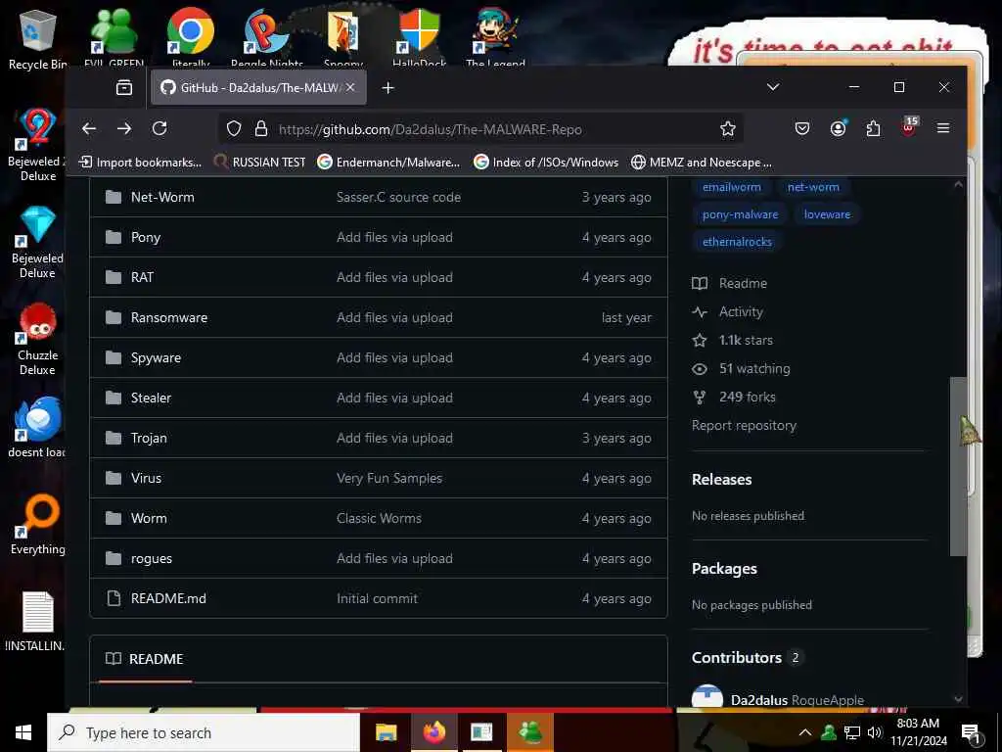Click the URL address bar
The image size is (1002, 752).
pos(479,129)
